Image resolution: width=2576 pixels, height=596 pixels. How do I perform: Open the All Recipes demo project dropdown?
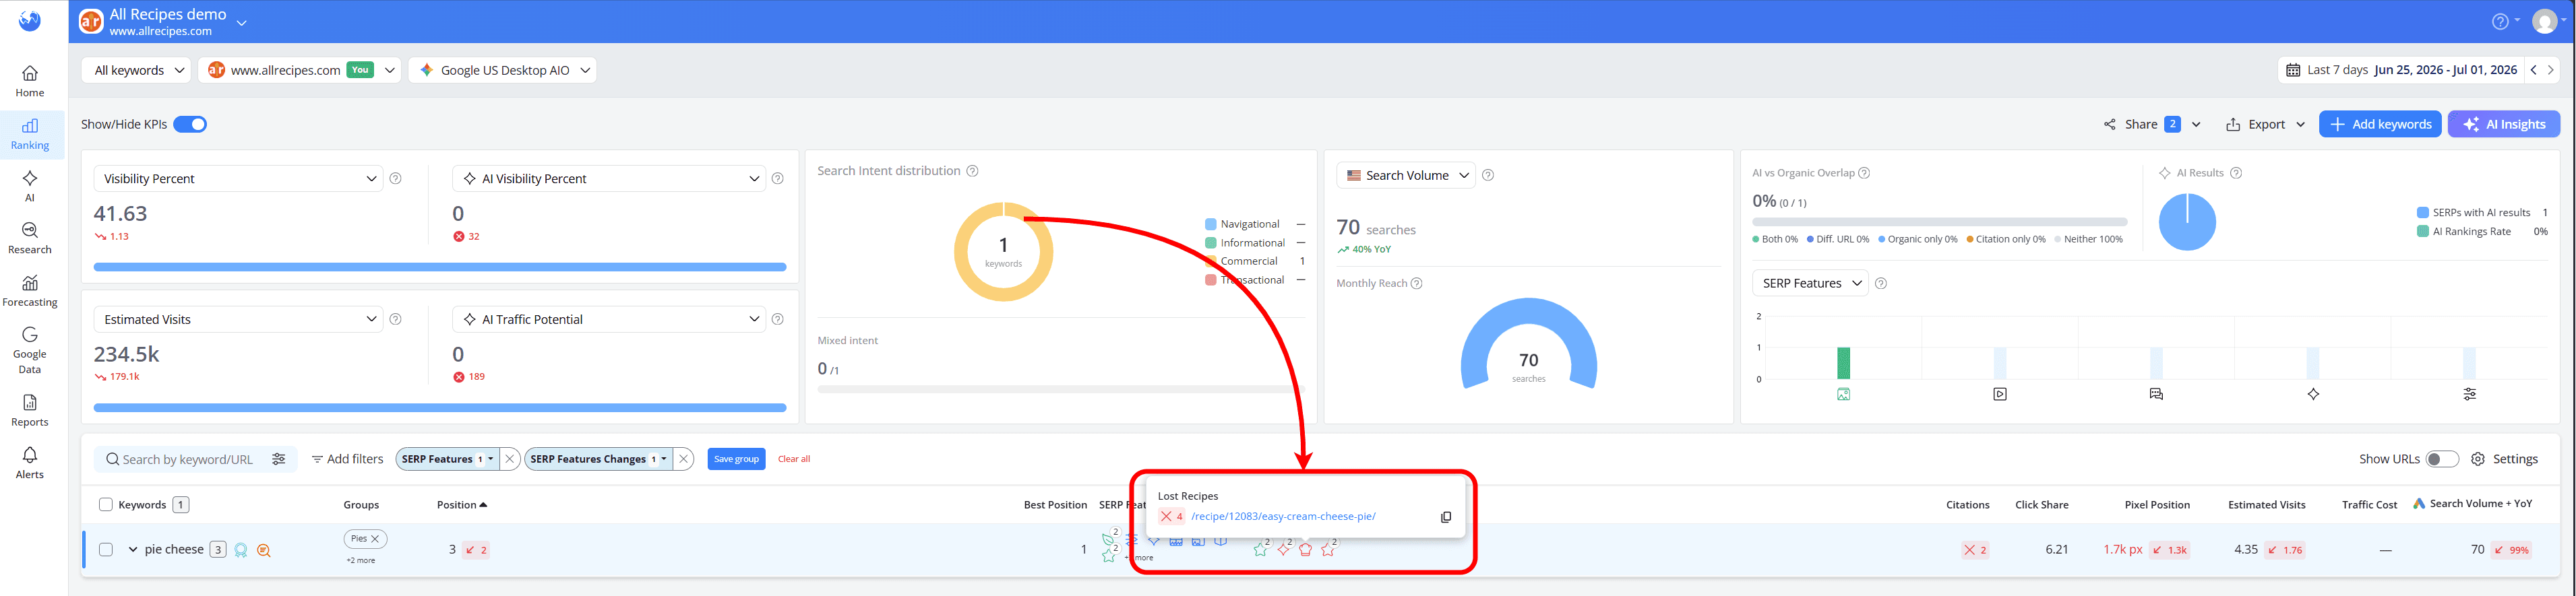point(241,22)
